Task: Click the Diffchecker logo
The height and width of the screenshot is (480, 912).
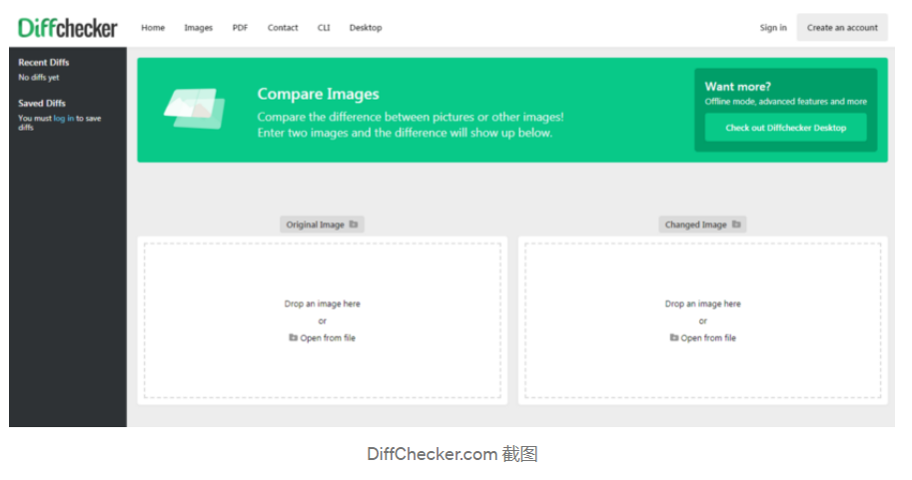Action: click(x=68, y=27)
